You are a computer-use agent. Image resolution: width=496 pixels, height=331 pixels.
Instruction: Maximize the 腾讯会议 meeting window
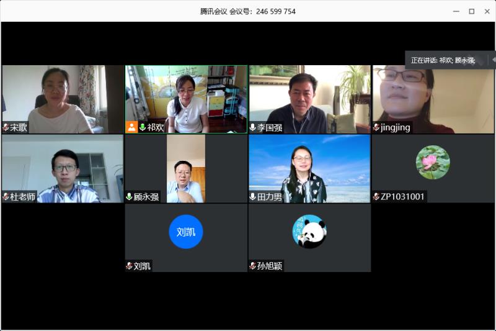(x=472, y=11)
